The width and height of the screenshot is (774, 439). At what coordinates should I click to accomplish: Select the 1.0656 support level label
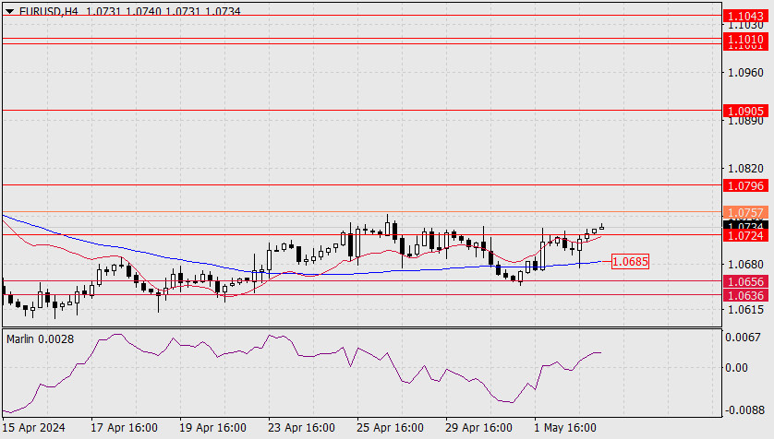tap(746, 282)
